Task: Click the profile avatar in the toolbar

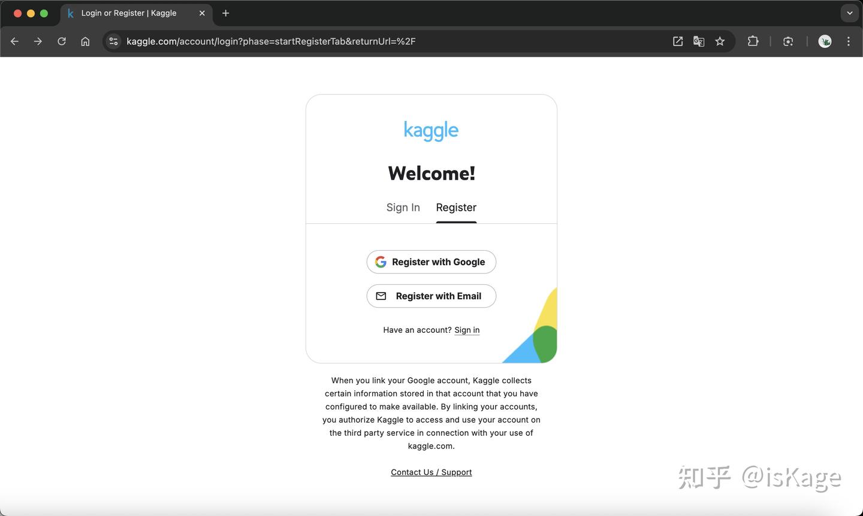Action: click(825, 41)
